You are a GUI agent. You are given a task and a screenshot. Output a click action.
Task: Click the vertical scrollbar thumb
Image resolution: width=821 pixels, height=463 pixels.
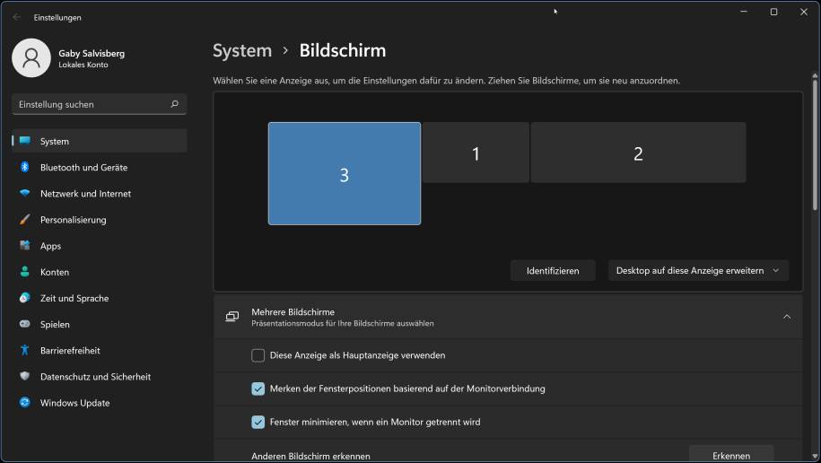815,144
